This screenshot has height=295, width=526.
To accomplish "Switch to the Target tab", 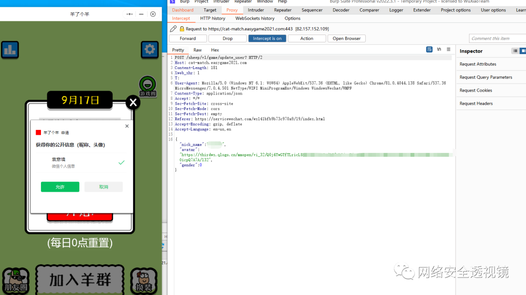I will [210, 10].
